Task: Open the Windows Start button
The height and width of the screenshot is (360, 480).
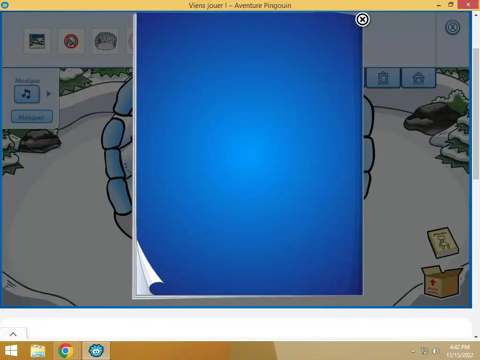Action: [11, 351]
